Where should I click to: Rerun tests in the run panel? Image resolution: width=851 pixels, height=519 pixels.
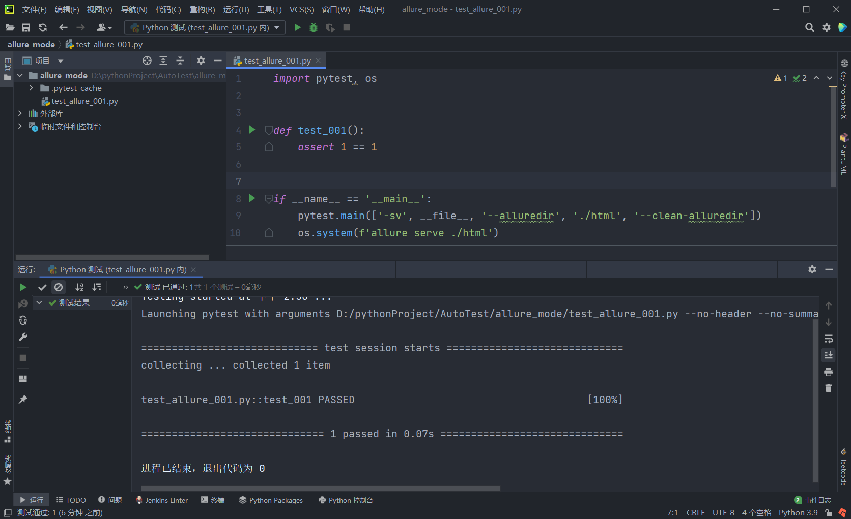click(22, 287)
